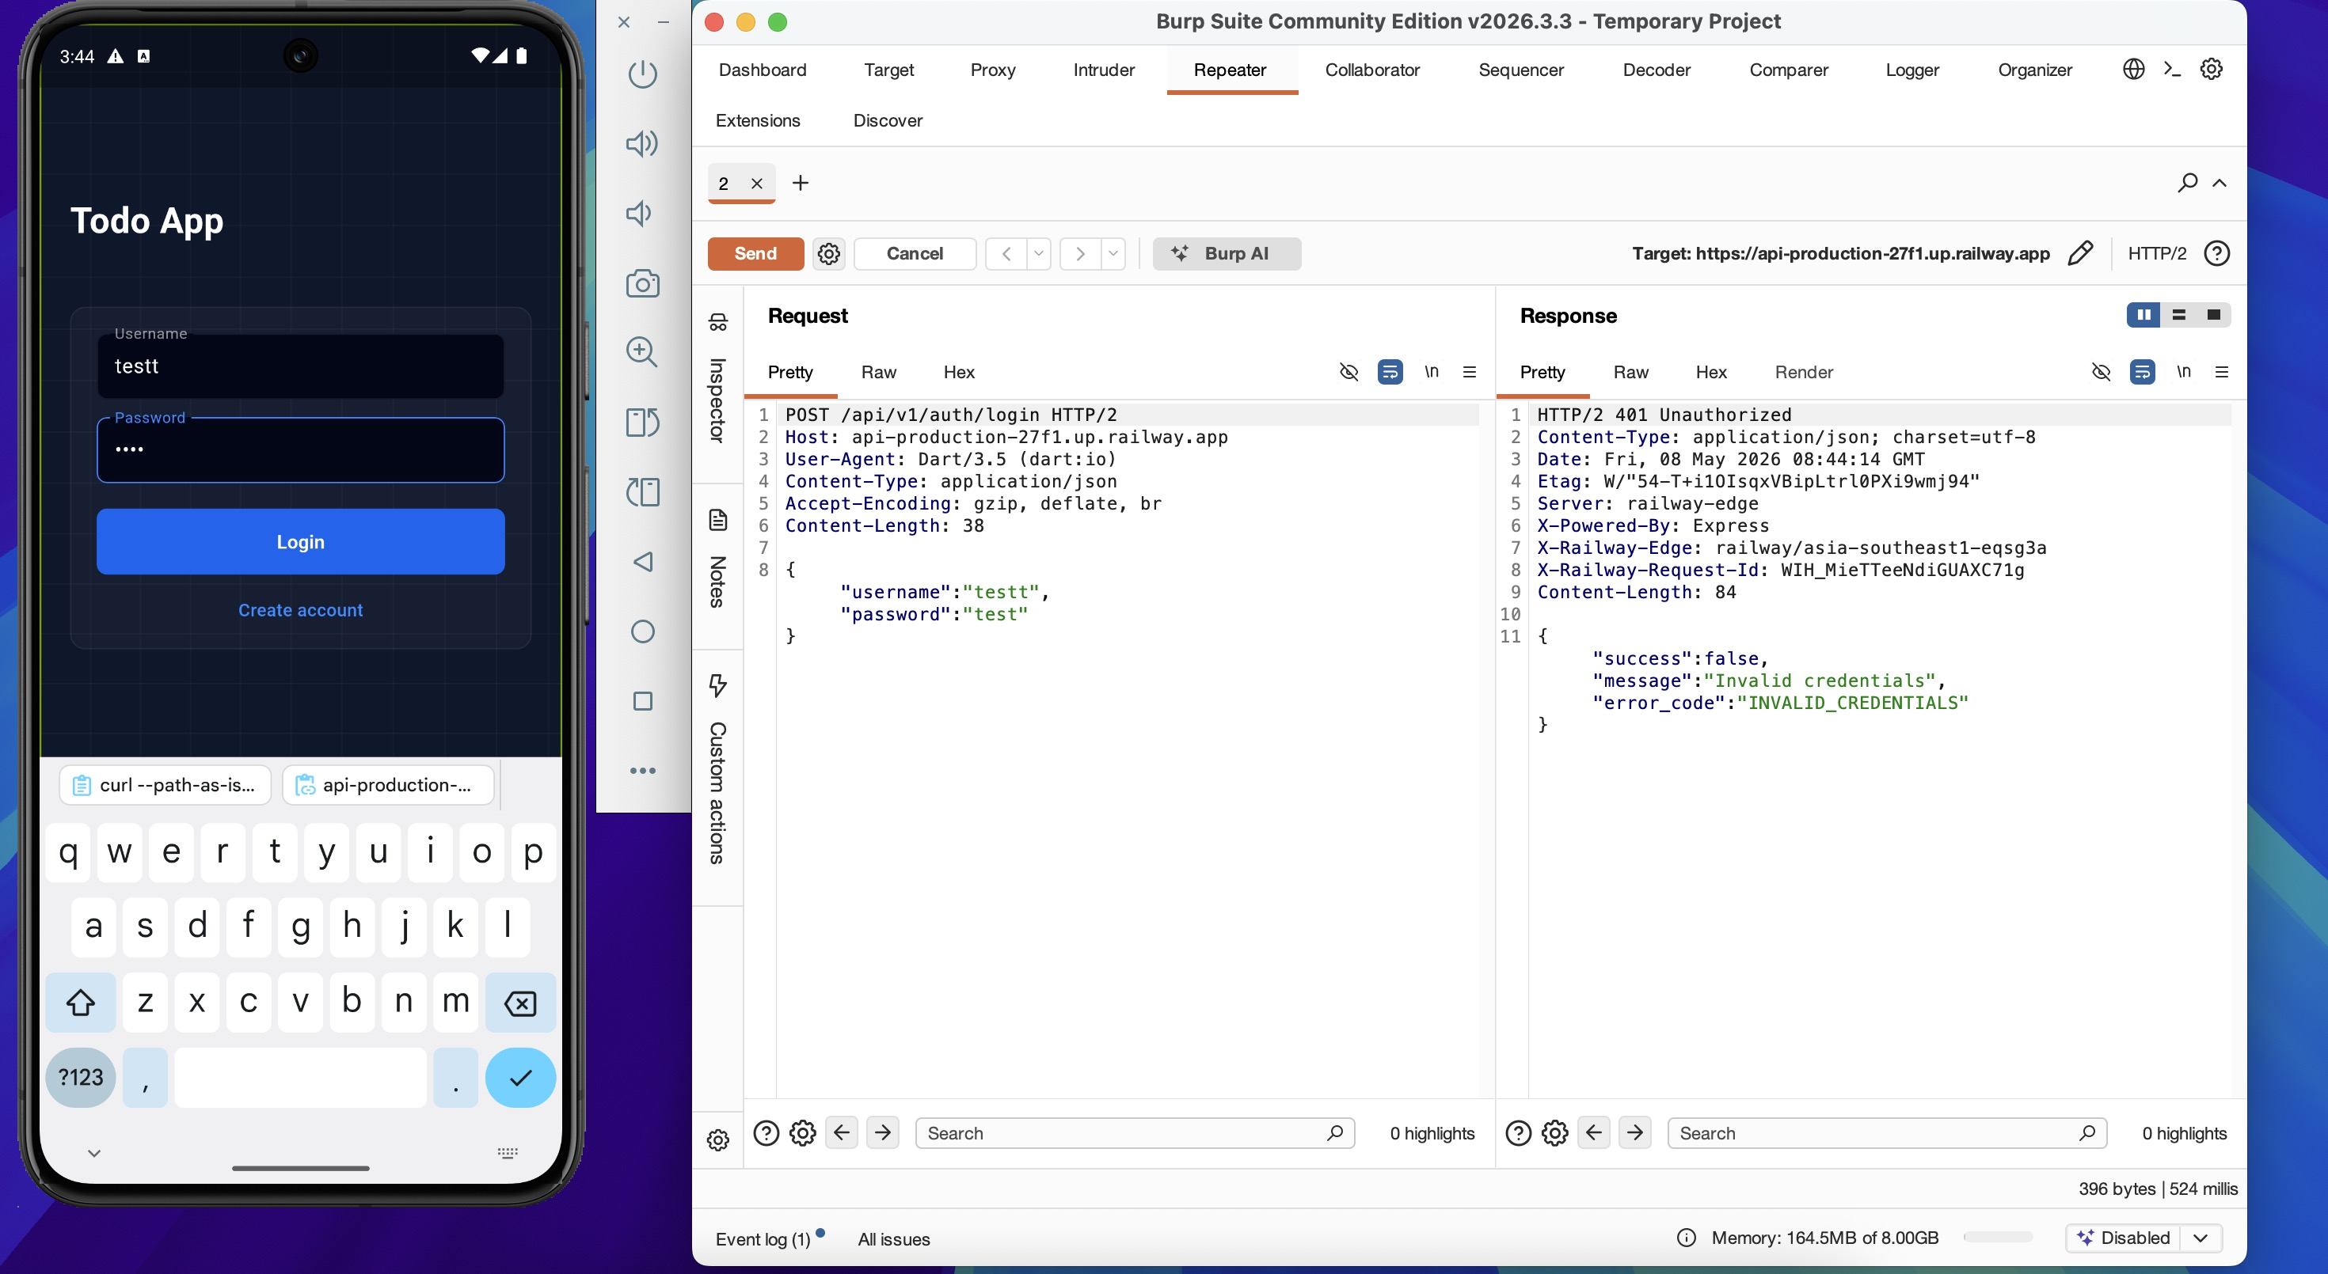Switch to the Decoder tab
This screenshot has width=2328, height=1274.
[x=1656, y=70]
